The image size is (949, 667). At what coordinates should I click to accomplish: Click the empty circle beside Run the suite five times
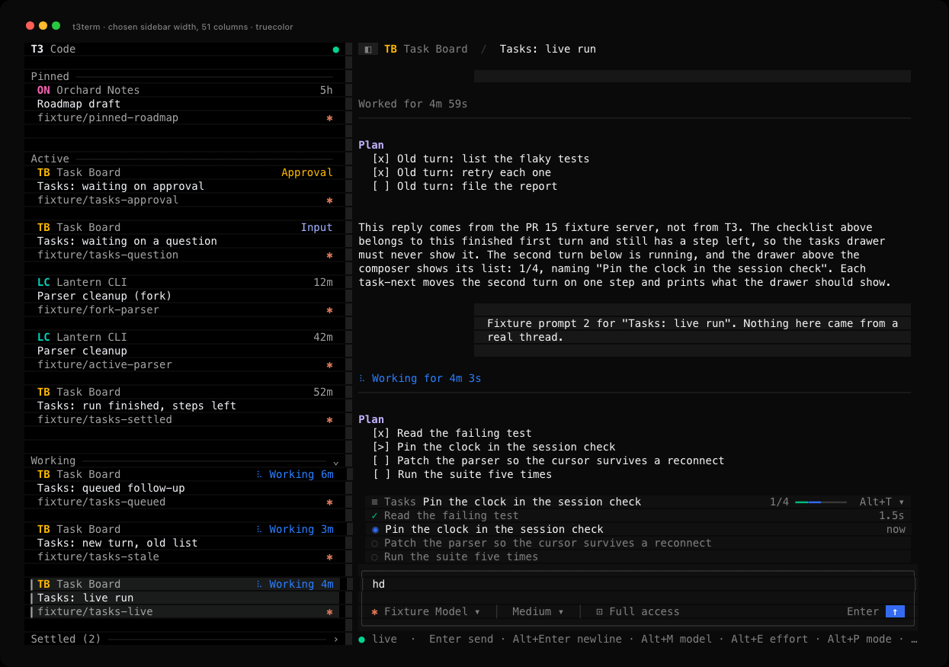tap(374, 556)
